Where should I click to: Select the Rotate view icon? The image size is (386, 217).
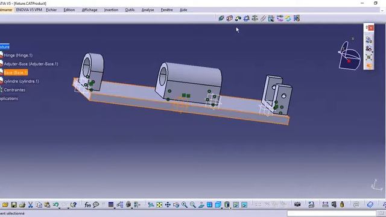coord(176,205)
